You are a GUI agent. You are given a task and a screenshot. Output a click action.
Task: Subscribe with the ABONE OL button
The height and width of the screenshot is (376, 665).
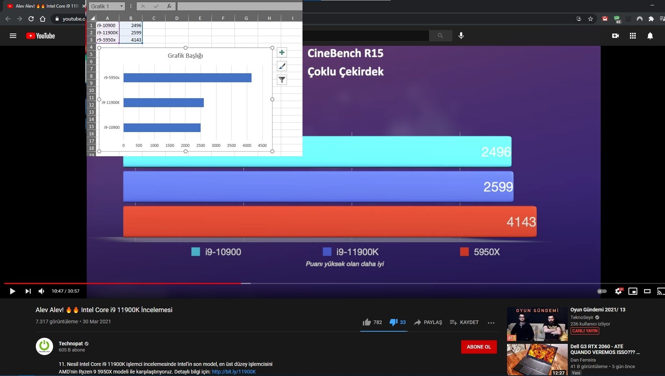click(x=479, y=347)
